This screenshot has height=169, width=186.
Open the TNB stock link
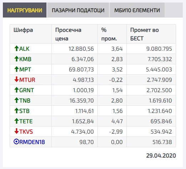25,100
